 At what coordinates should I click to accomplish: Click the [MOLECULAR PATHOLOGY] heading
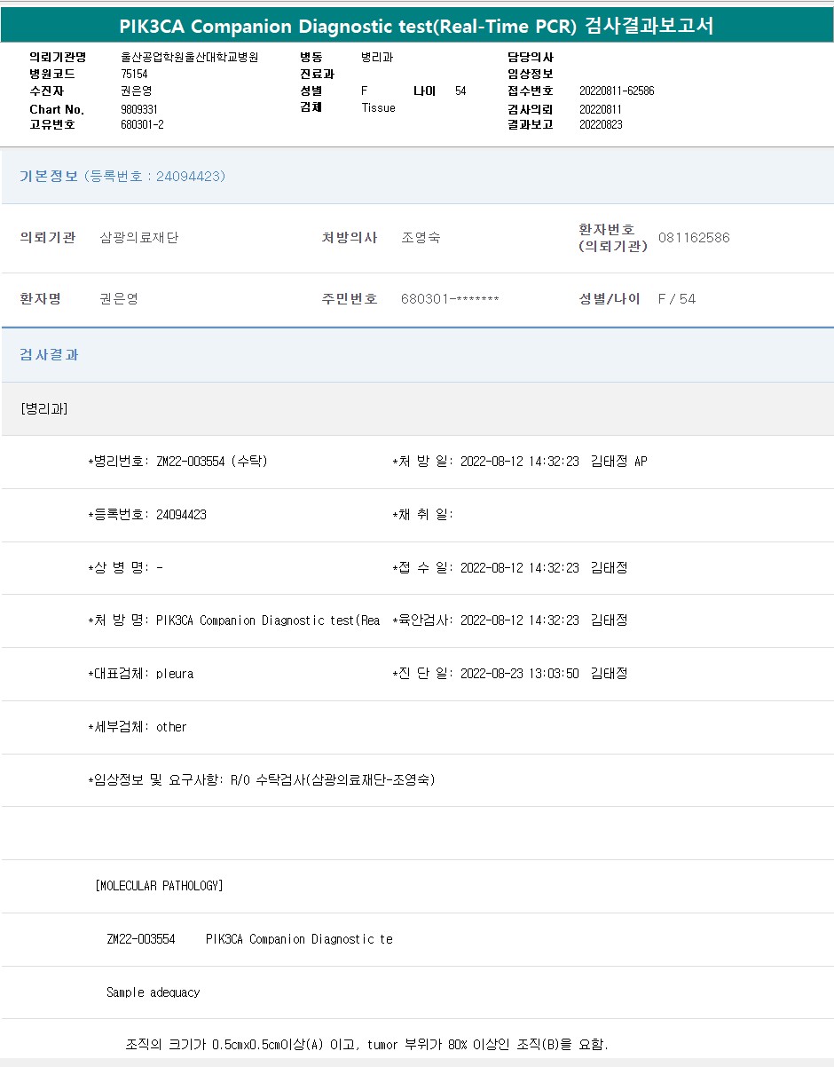point(159,886)
